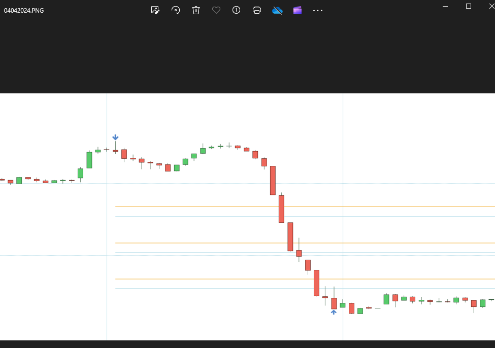
Task: Click the gray horizontal line on chart
Action: [305, 207]
